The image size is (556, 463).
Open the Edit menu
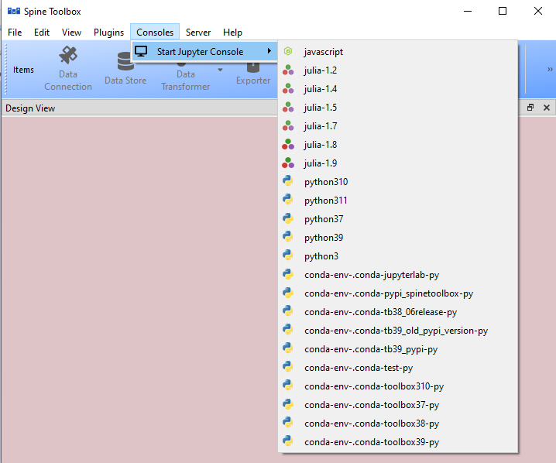pyautogui.click(x=42, y=33)
